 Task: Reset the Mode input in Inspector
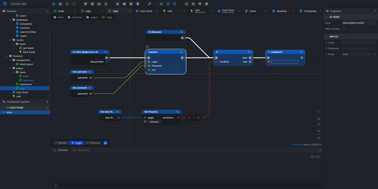[374, 54]
